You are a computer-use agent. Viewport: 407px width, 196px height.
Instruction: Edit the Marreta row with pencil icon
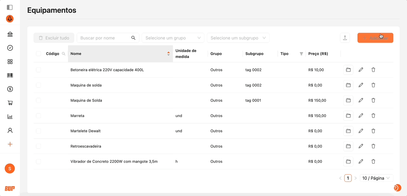(361, 116)
